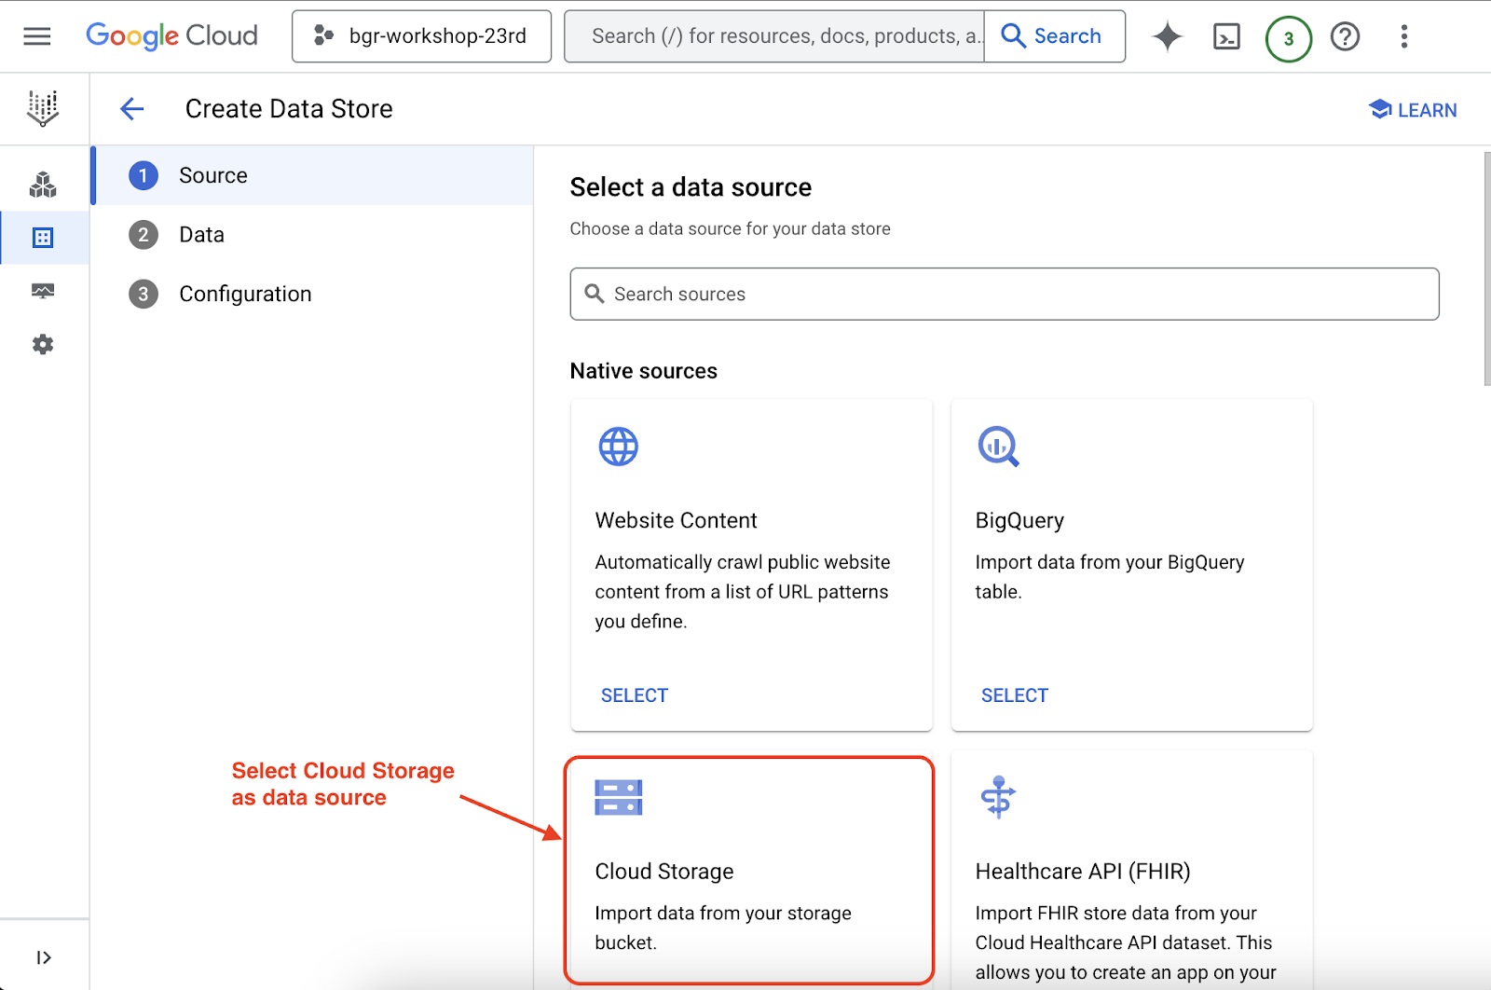Image resolution: width=1491 pixels, height=990 pixels.
Task: Click the Gemini AI sparkle icon
Action: (1167, 36)
